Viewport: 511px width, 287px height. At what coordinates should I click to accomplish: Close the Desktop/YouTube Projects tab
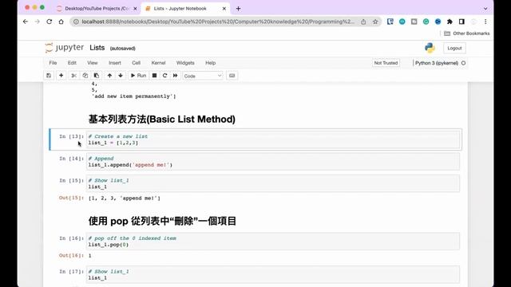135,9
